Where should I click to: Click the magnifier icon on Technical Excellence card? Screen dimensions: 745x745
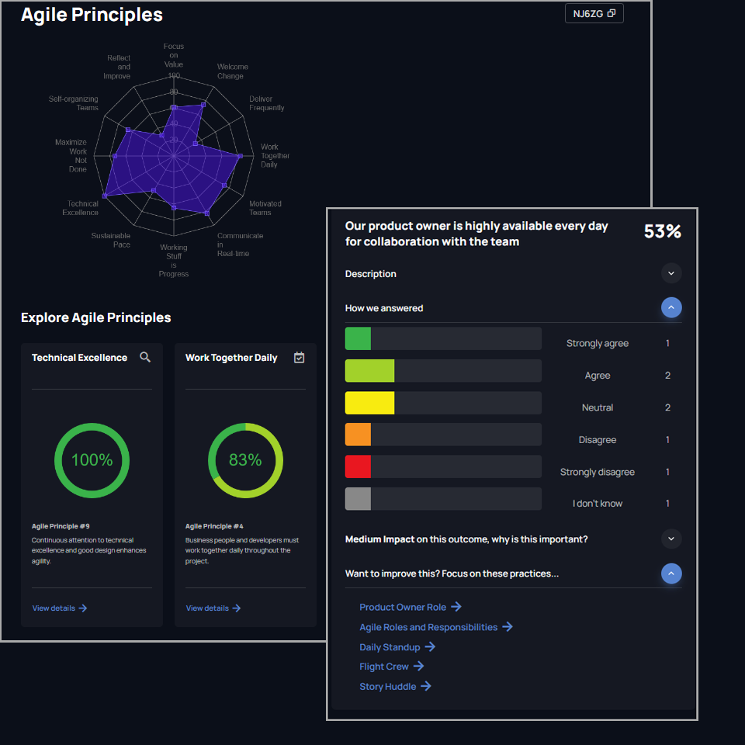(145, 357)
